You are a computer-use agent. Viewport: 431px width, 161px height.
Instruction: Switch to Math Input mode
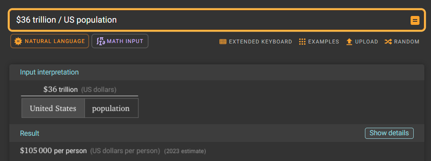[x=120, y=41]
